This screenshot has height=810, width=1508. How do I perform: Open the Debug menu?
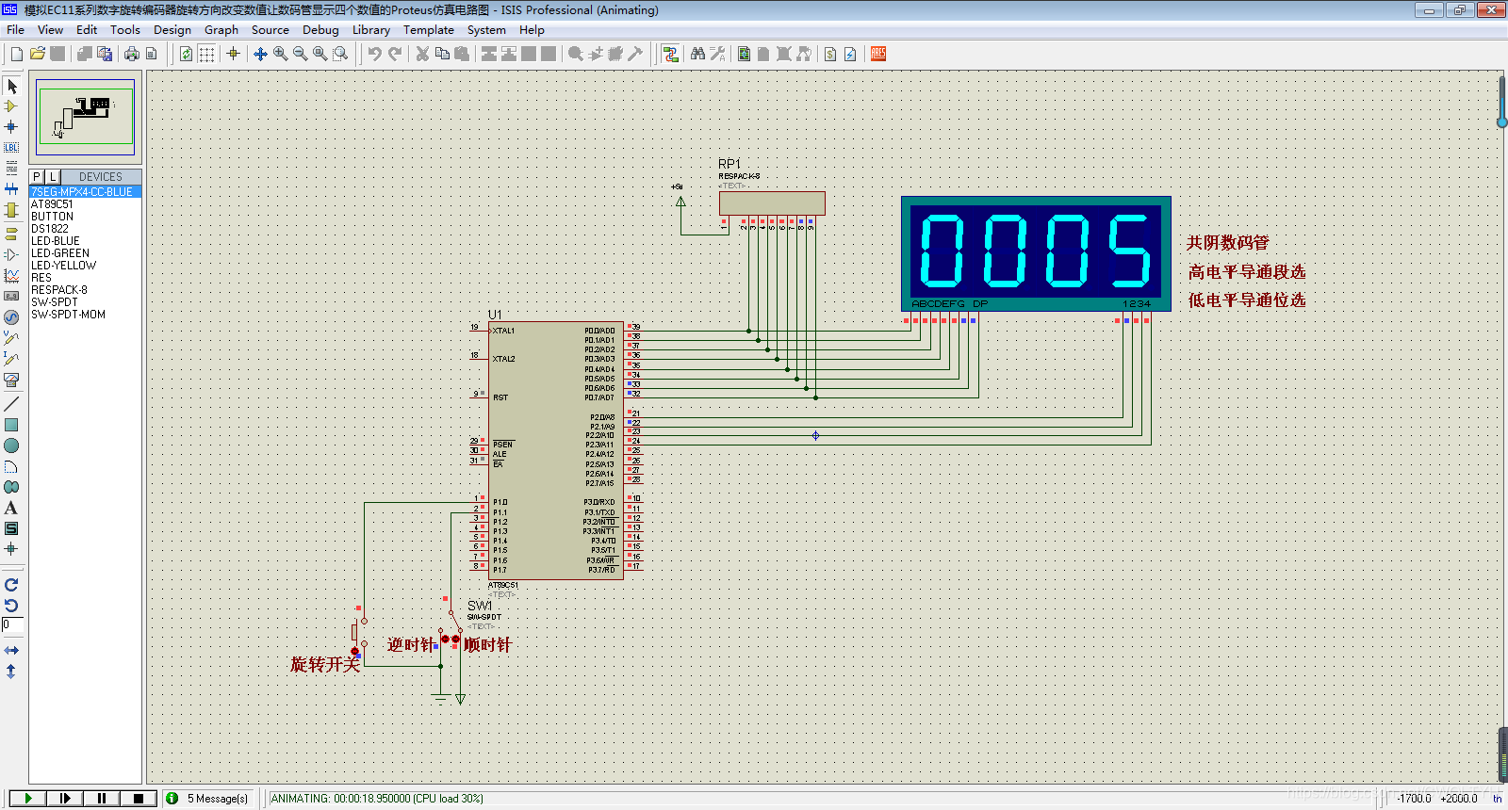(320, 30)
